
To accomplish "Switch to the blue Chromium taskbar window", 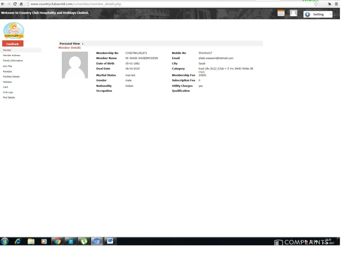I will 97,241.
